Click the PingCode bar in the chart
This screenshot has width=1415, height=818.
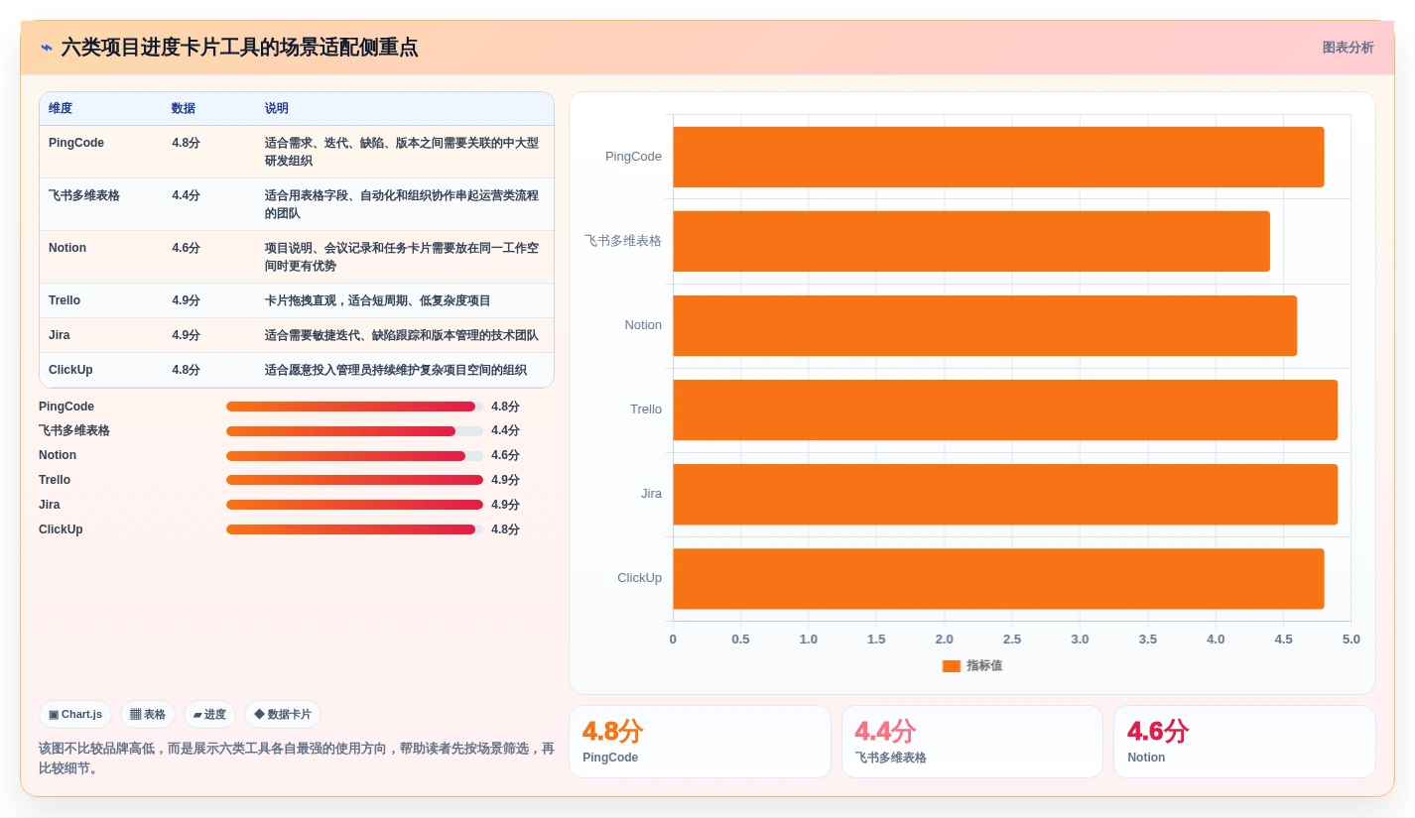(998, 157)
